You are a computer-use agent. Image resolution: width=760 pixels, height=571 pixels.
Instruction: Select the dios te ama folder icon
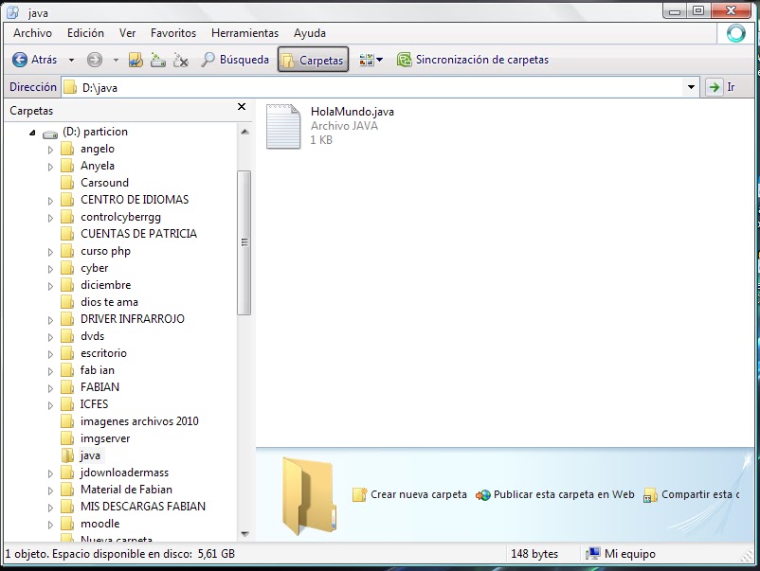point(67,302)
